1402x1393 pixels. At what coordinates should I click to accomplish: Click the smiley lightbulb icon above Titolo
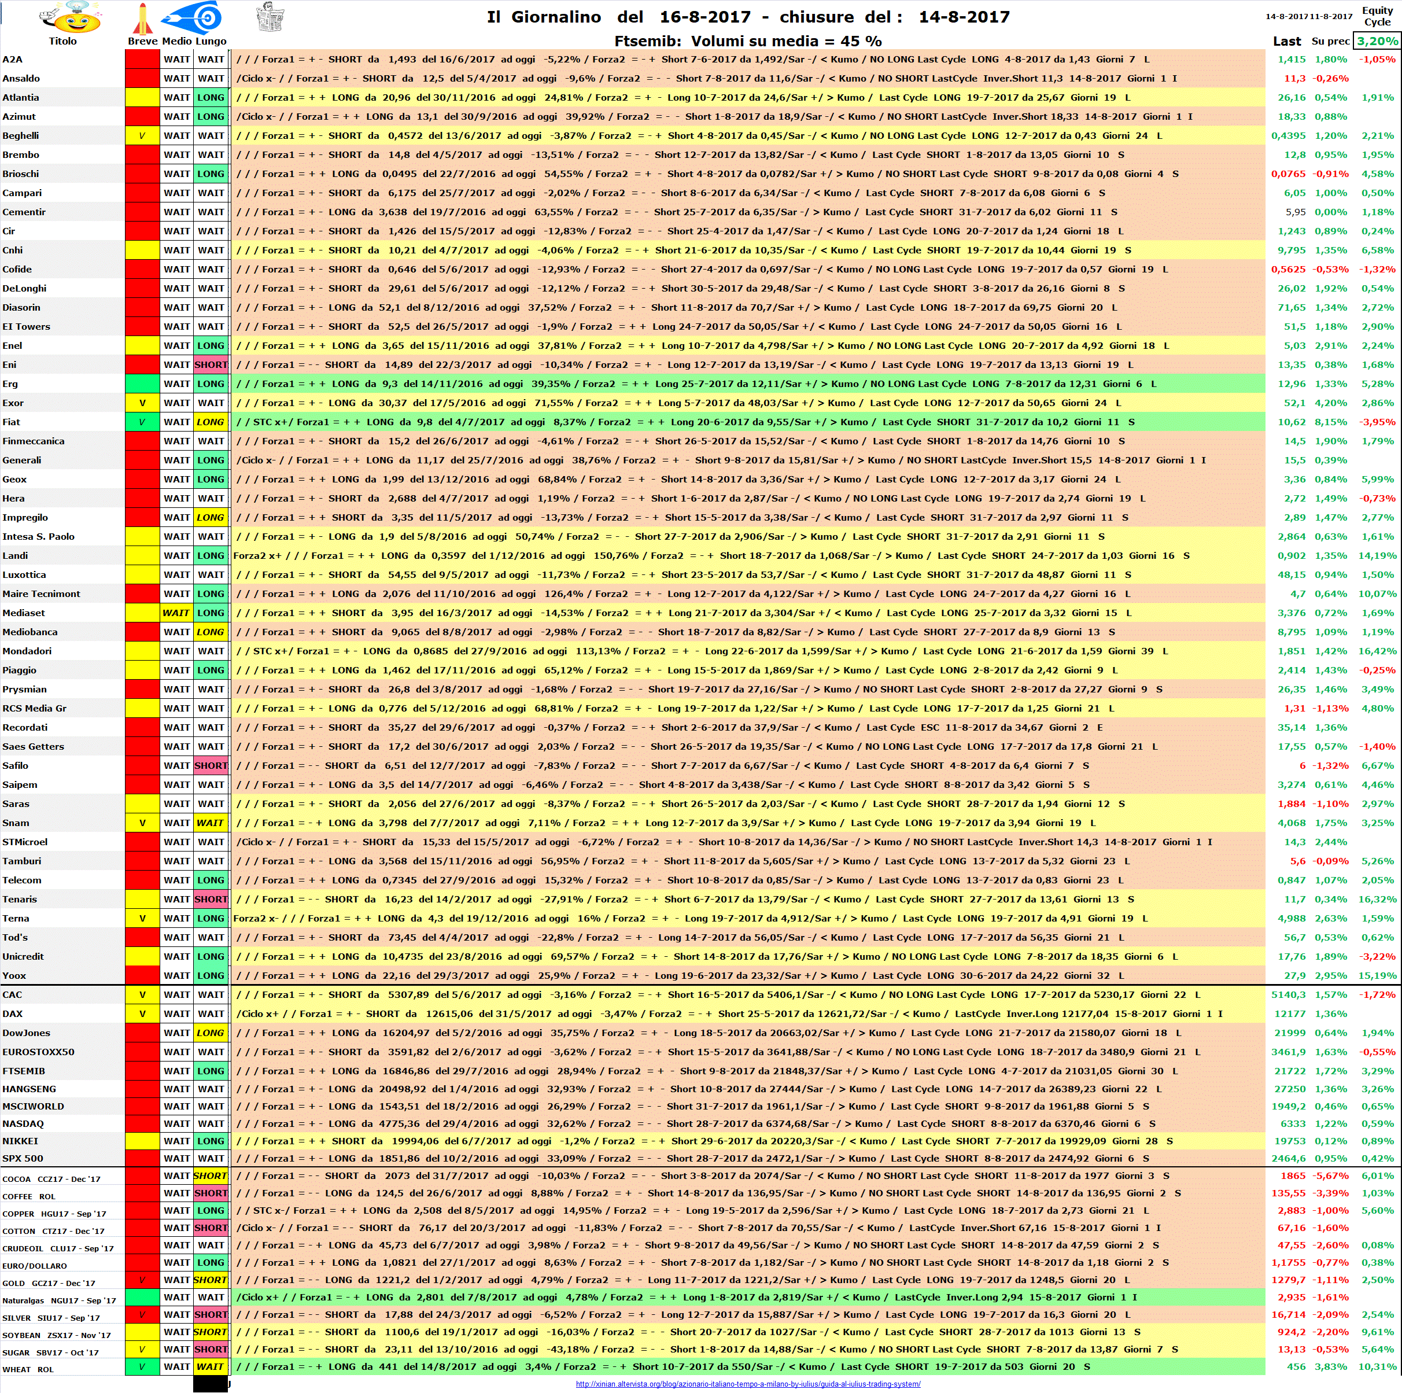click(x=69, y=17)
